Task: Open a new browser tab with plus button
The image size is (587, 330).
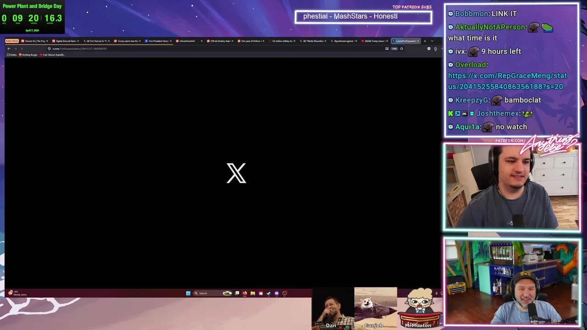Action: point(425,41)
